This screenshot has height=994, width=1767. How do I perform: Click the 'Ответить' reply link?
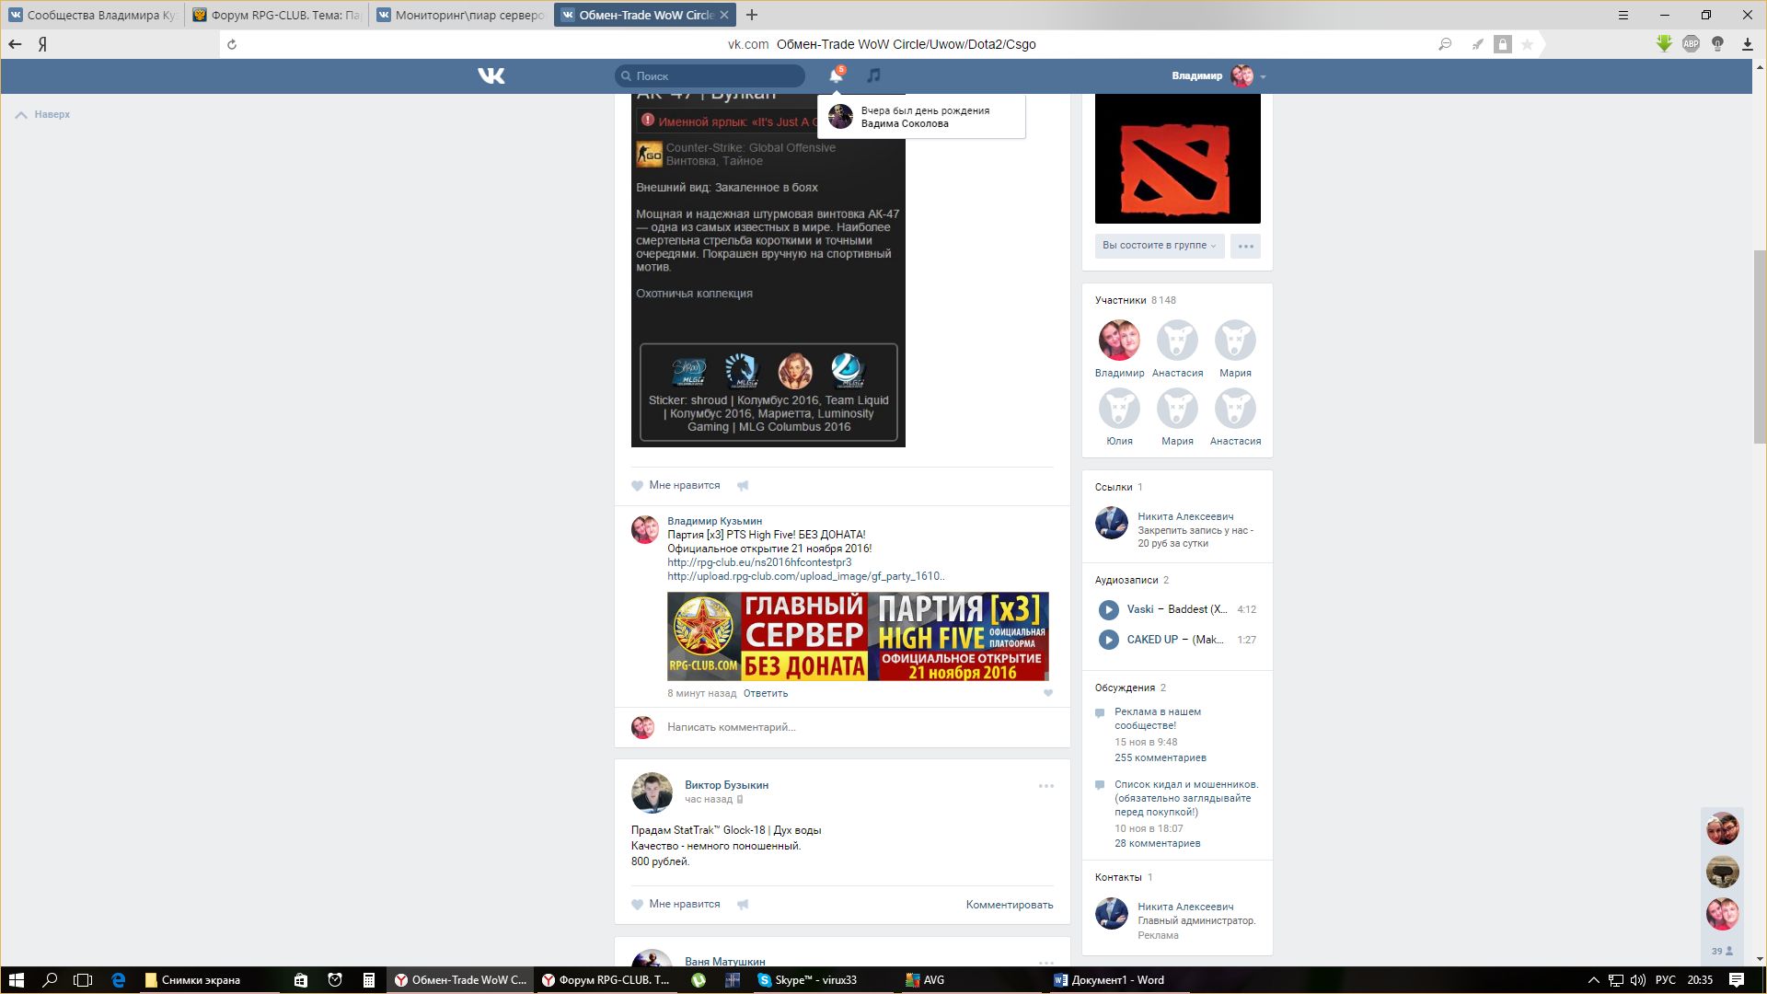click(x=765, y=693)
